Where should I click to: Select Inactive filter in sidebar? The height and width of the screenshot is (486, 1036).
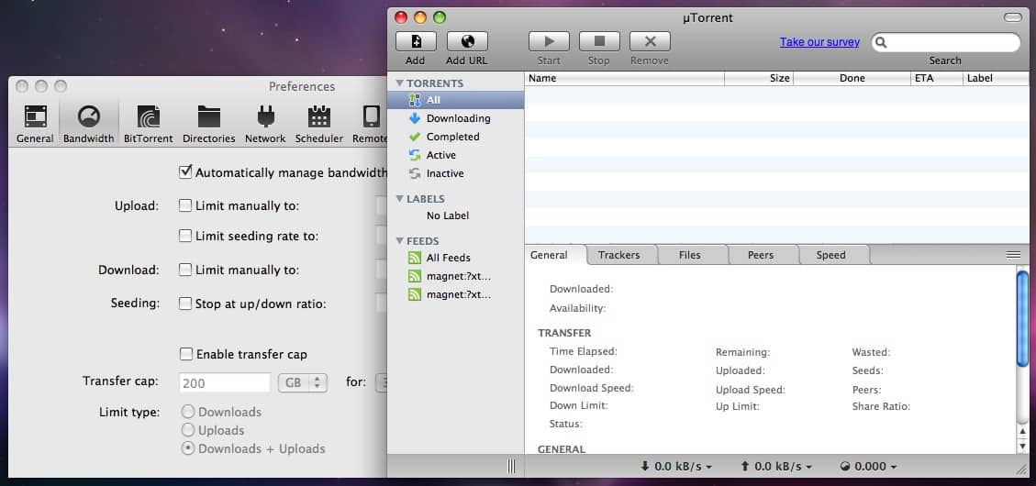(x=456, y=173)
